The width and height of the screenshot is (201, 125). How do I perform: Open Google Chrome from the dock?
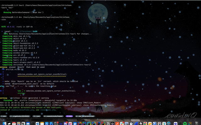pos(145,123)
